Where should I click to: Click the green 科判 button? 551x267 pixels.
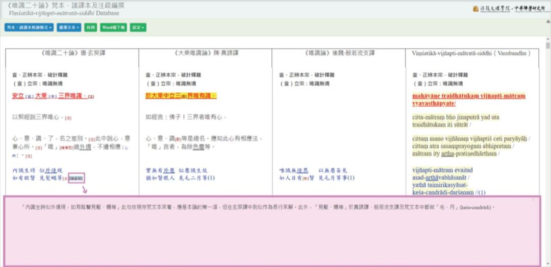tap(90, 27)
